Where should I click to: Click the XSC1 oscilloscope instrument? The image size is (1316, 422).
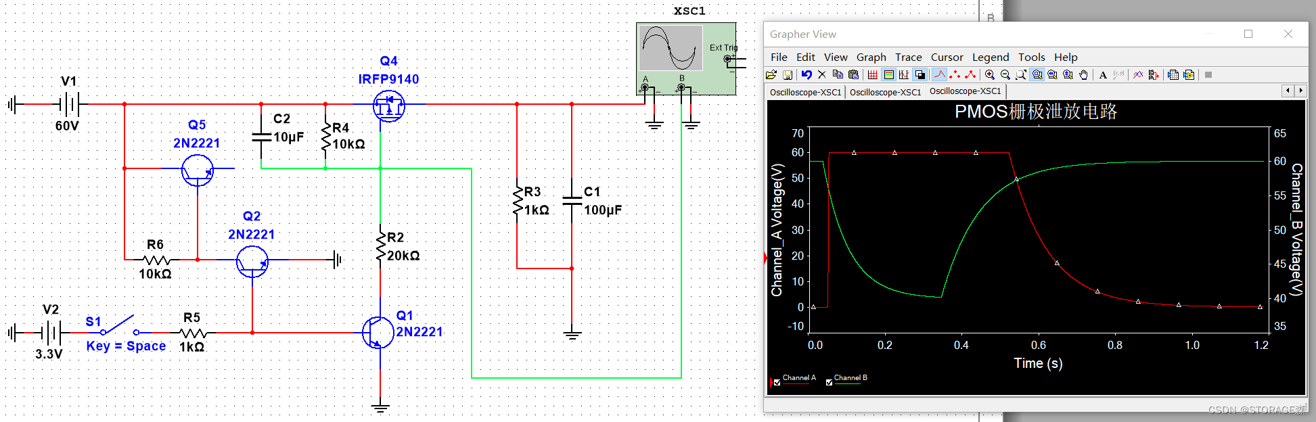tap(686, 59)
